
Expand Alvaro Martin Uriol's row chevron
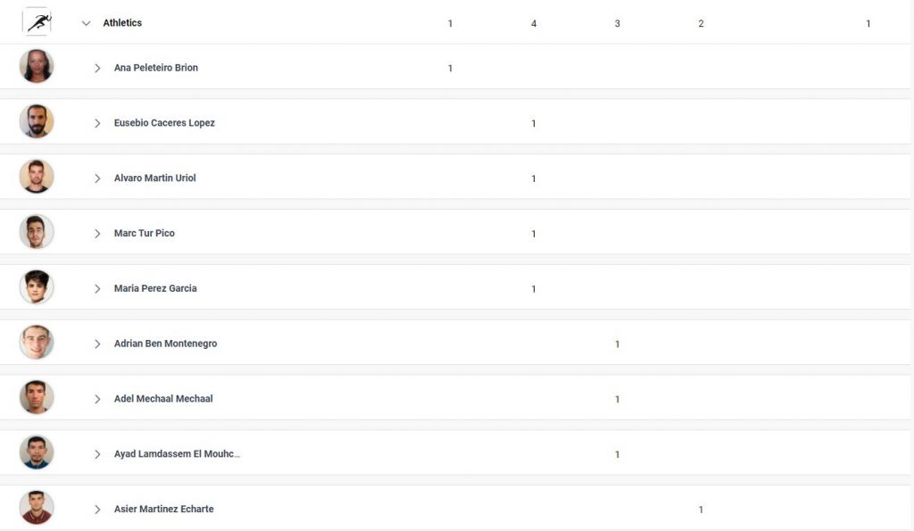(97, 178)
